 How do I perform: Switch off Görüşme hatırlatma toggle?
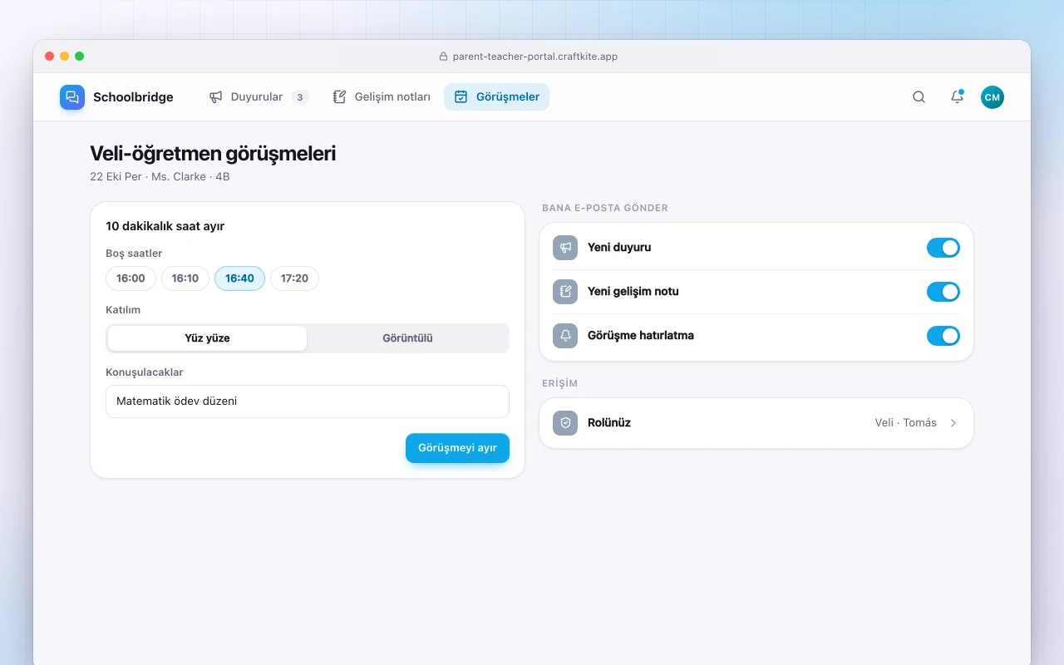pos(943,336)
